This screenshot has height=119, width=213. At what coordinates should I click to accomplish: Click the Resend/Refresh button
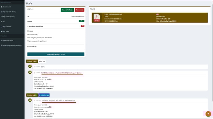(x=67, y=10)
